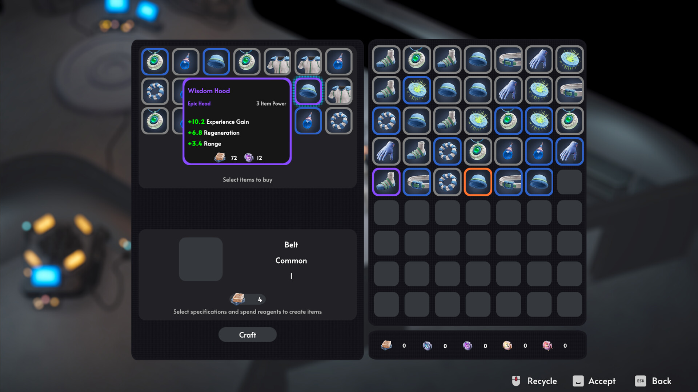Go Back with the ESC prompt
The width and height of the screenshot is (698, 392).
(x=653, y=381)
